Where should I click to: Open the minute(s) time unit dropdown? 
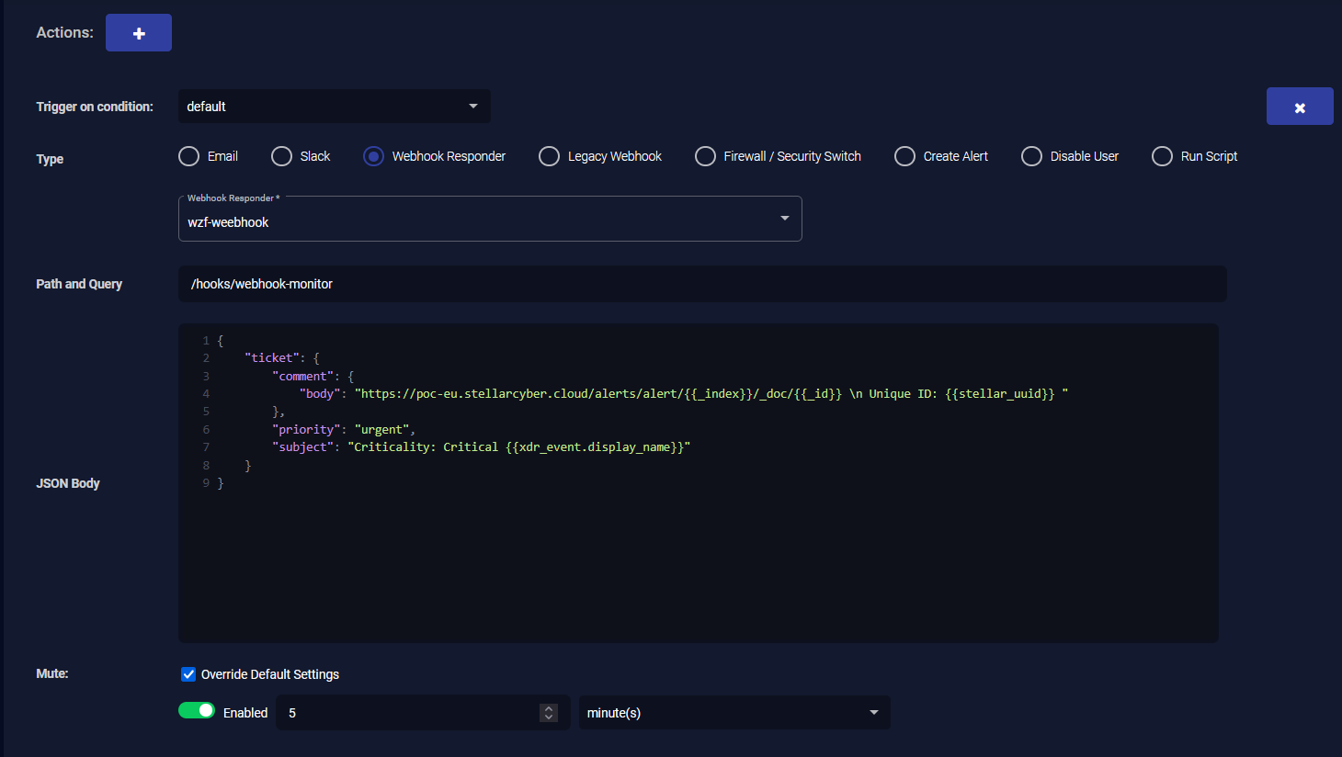[x=734, y=713]
